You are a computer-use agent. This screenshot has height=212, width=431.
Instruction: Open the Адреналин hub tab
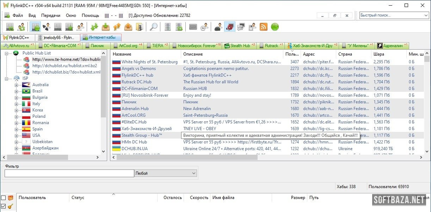click(392, 46)
